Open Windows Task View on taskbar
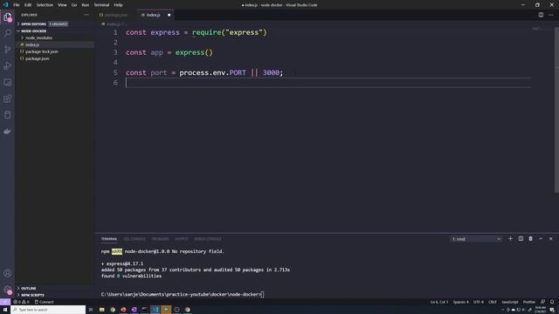The image size is (559, 314). click(x=91, y=310)
